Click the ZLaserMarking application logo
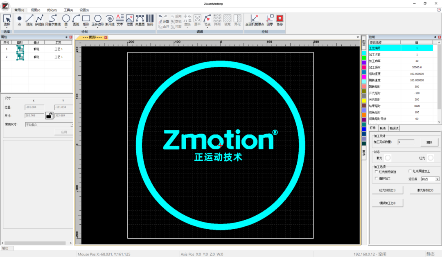 pyautogui.click(x=5, y=6)
